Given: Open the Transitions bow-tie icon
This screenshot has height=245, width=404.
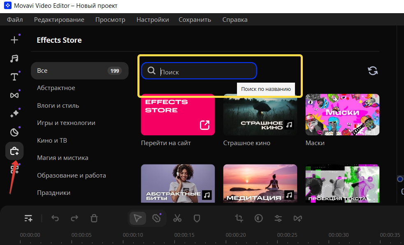Looking at the screenshot, I should 14,95.
